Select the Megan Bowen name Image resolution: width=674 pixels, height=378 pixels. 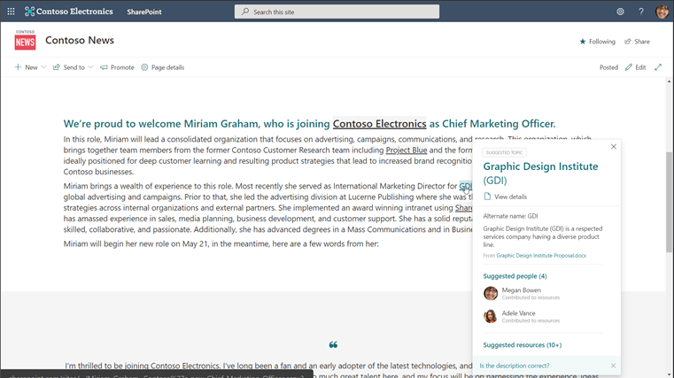[522, 290]
